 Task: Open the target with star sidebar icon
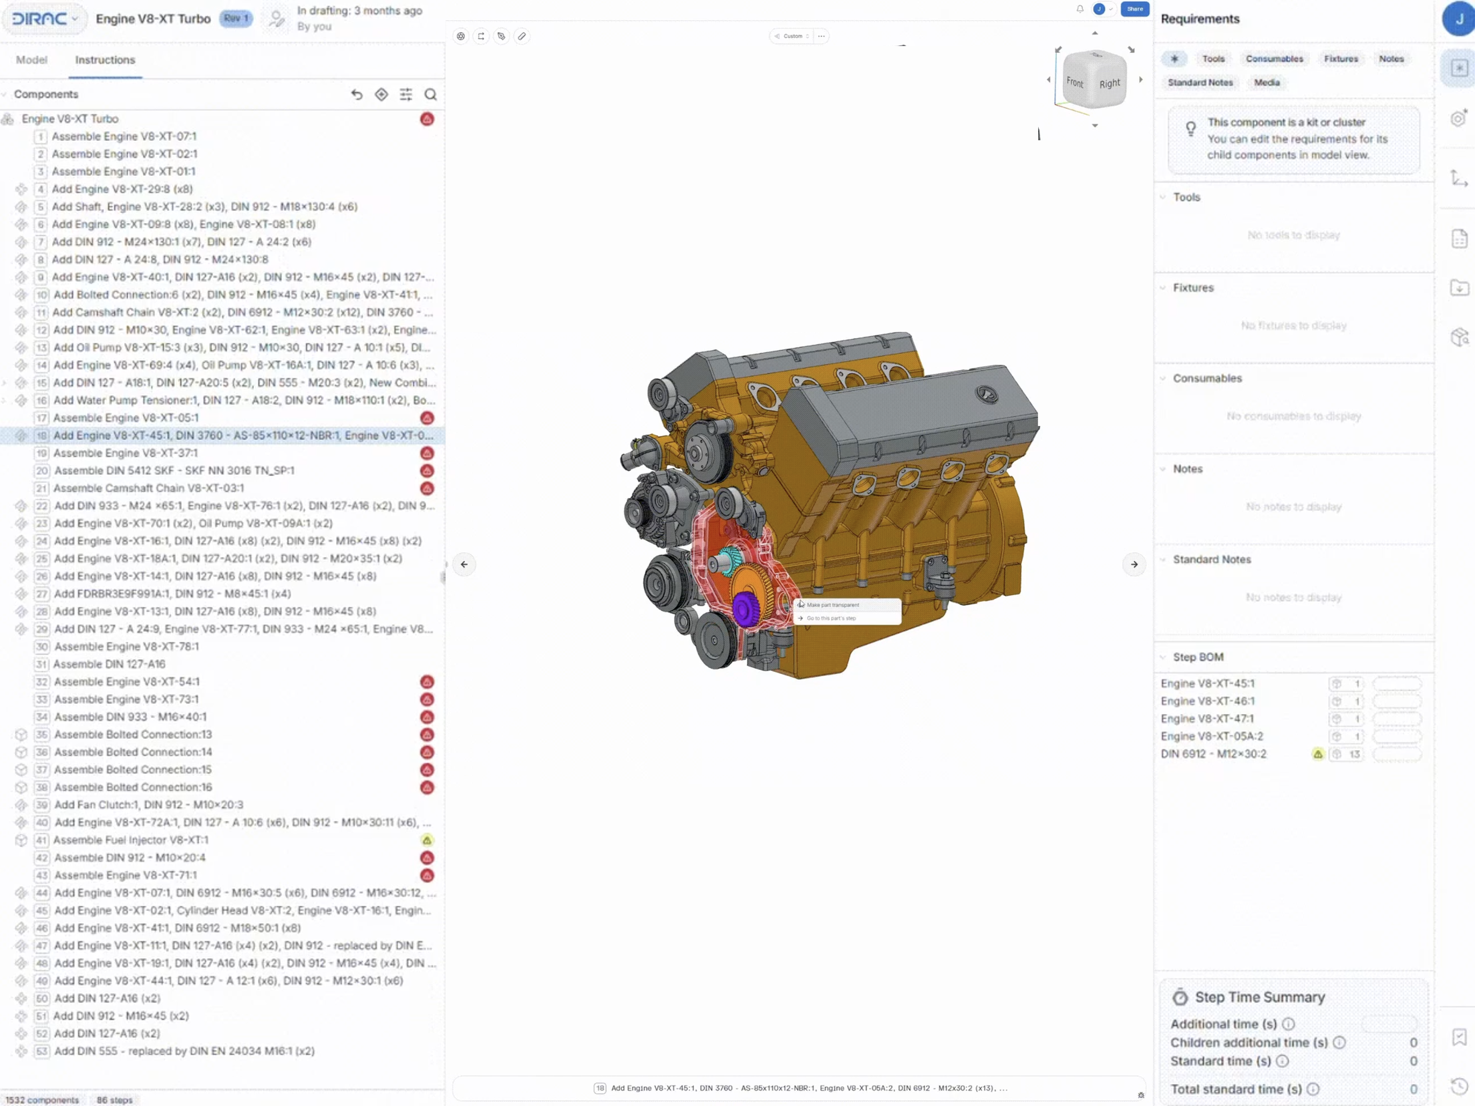pos(1459,118)
